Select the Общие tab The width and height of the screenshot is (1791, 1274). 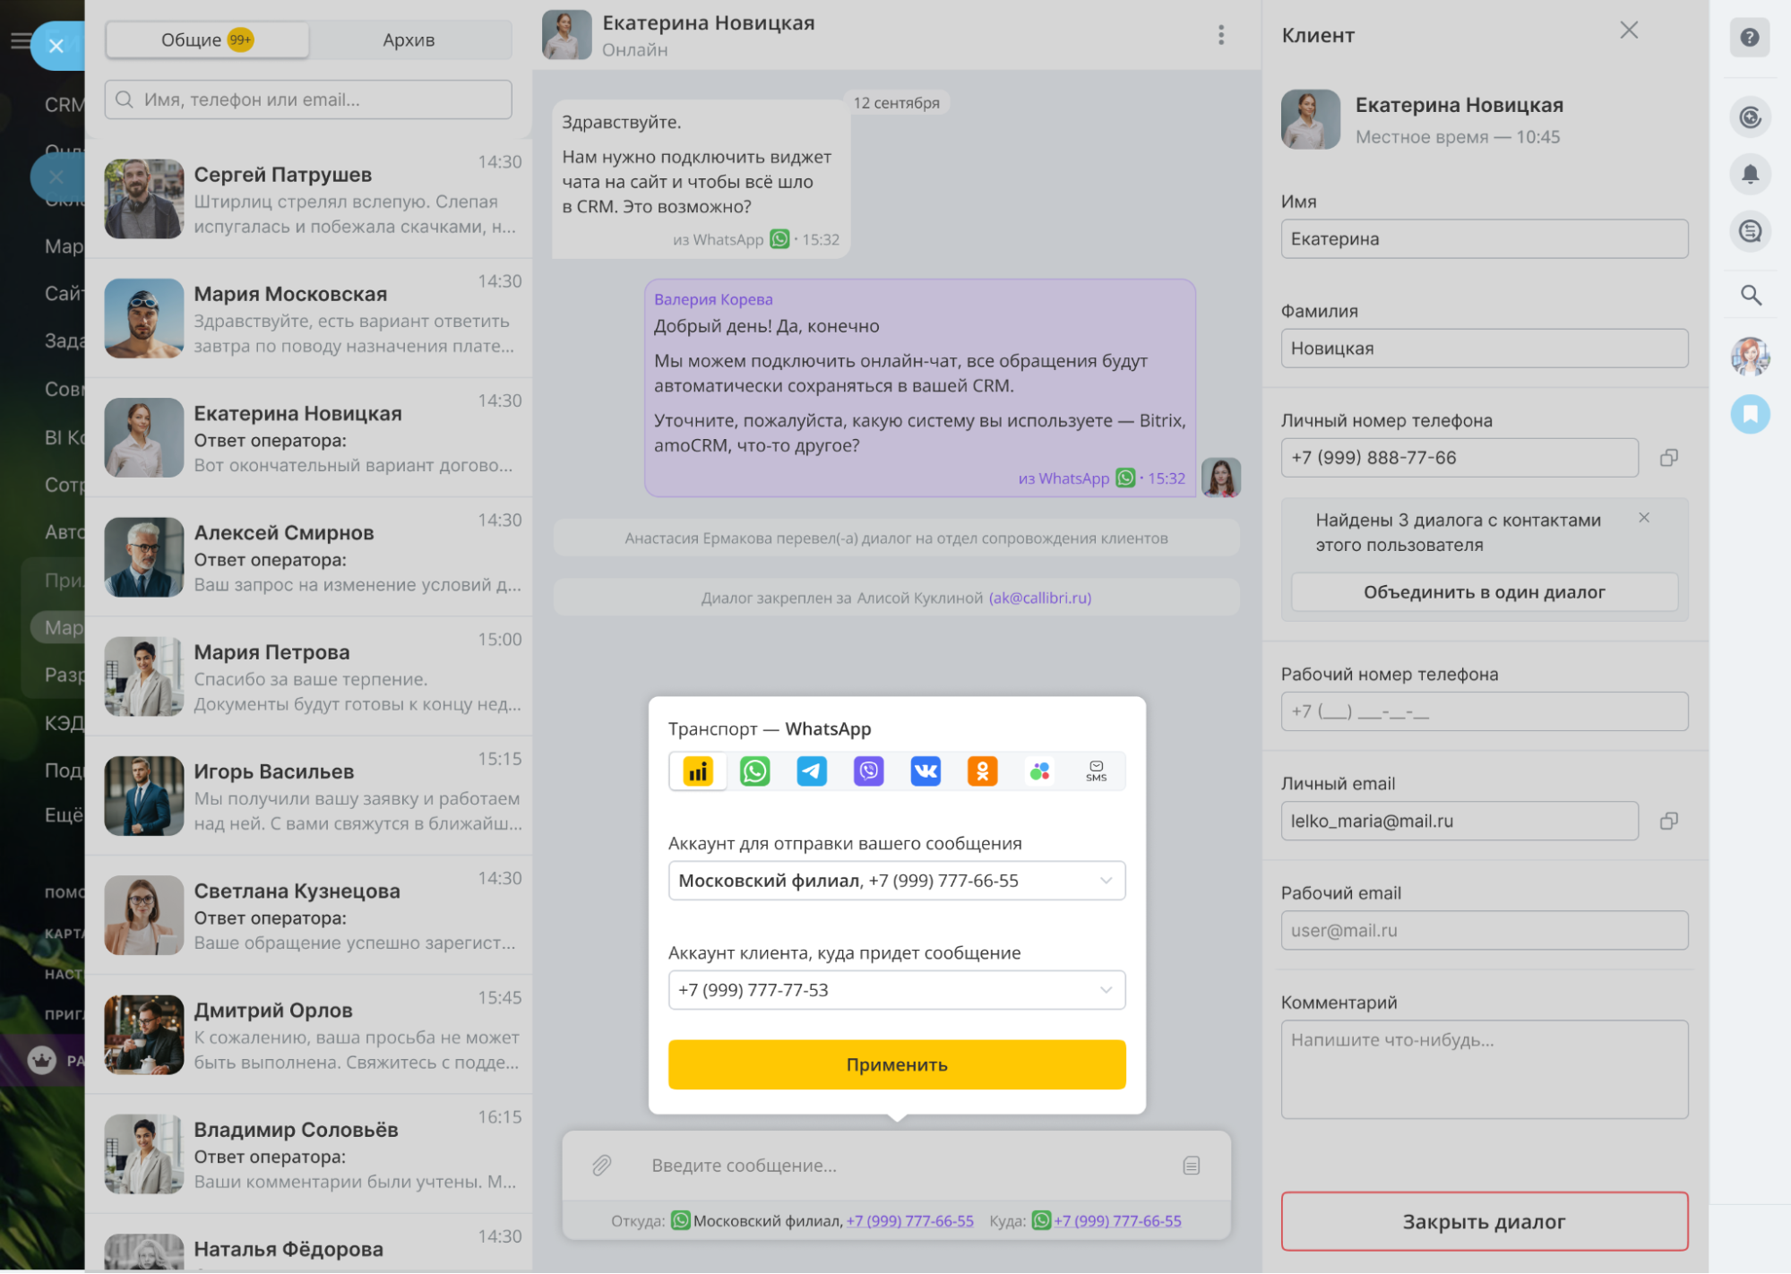click(207, 40)
